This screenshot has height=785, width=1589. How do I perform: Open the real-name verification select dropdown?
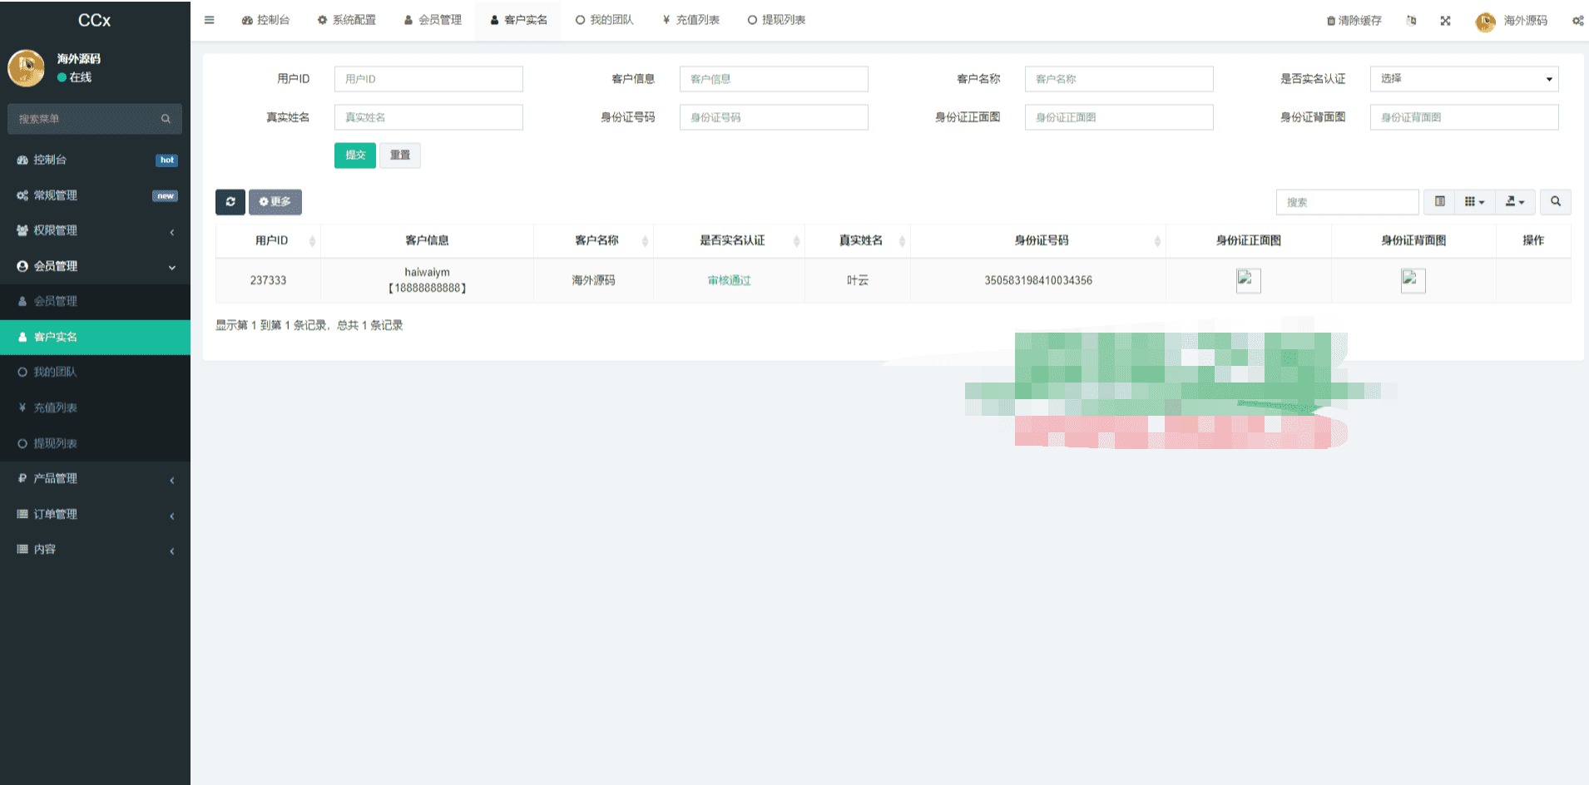1463,79
